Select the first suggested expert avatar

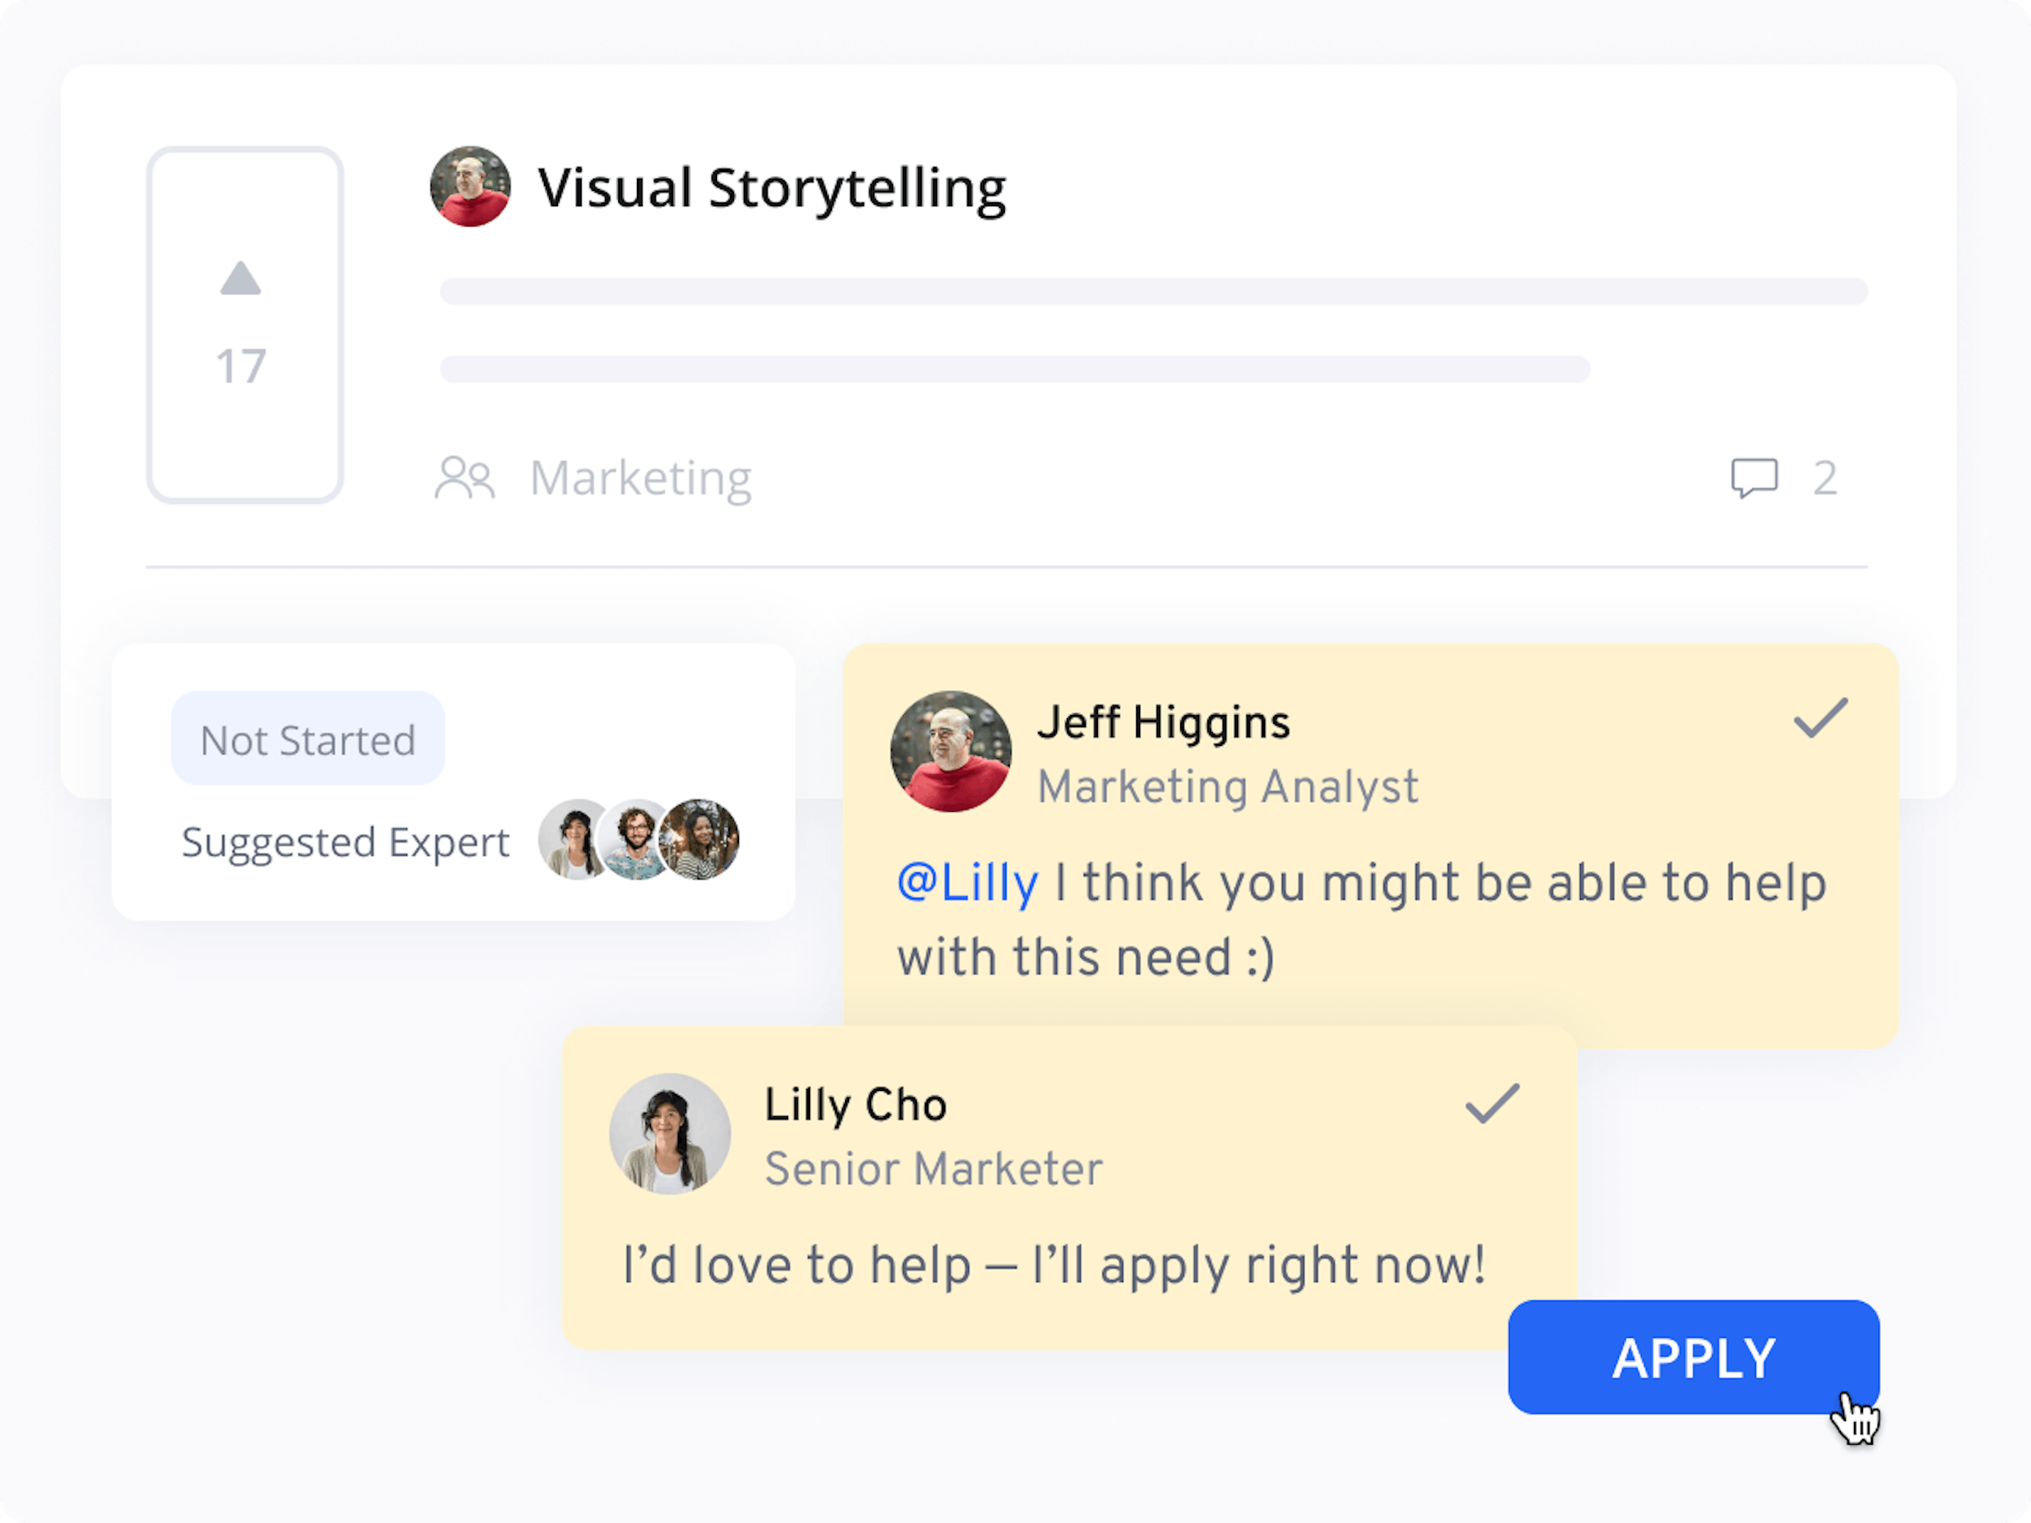570,839
